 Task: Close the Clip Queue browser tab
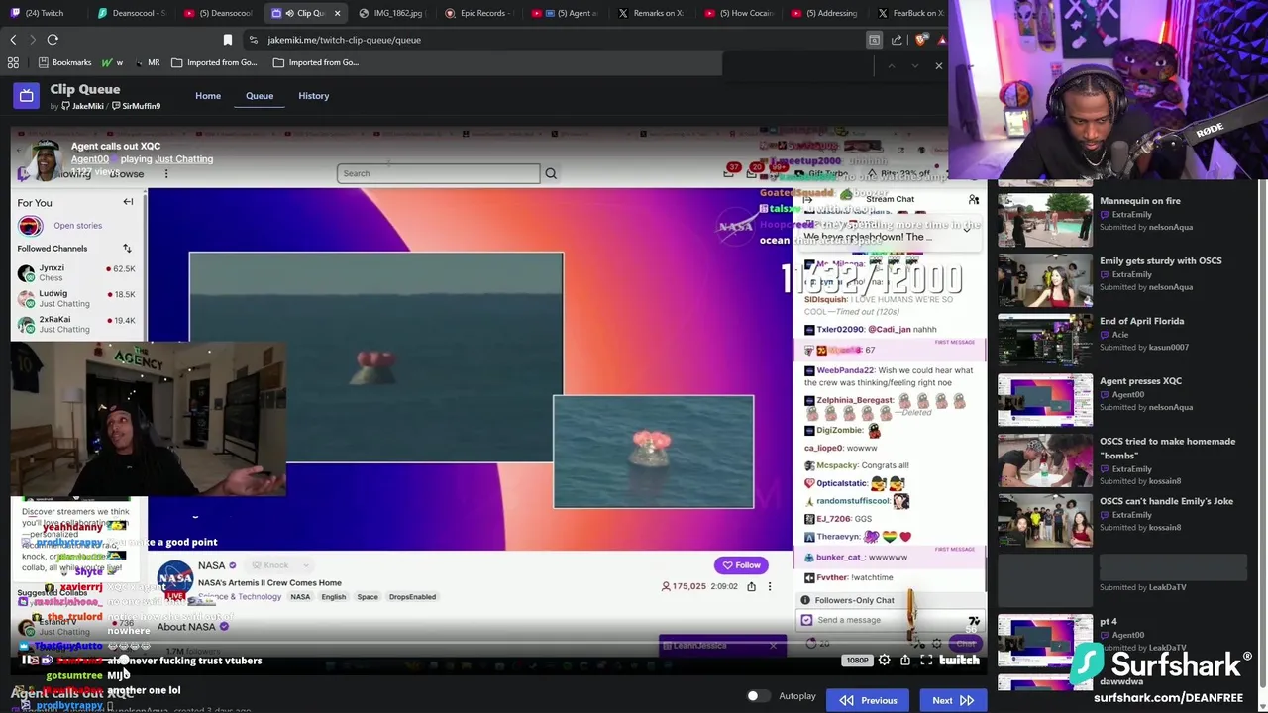tap(337, 13)
